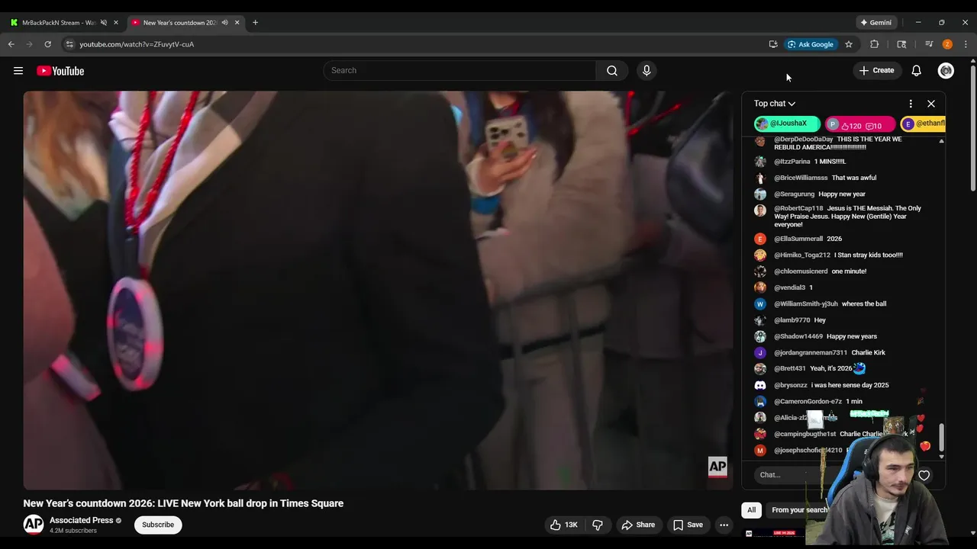Open Chrome extensions puzzle icon

pyautogui.click(x=875, y=44)
